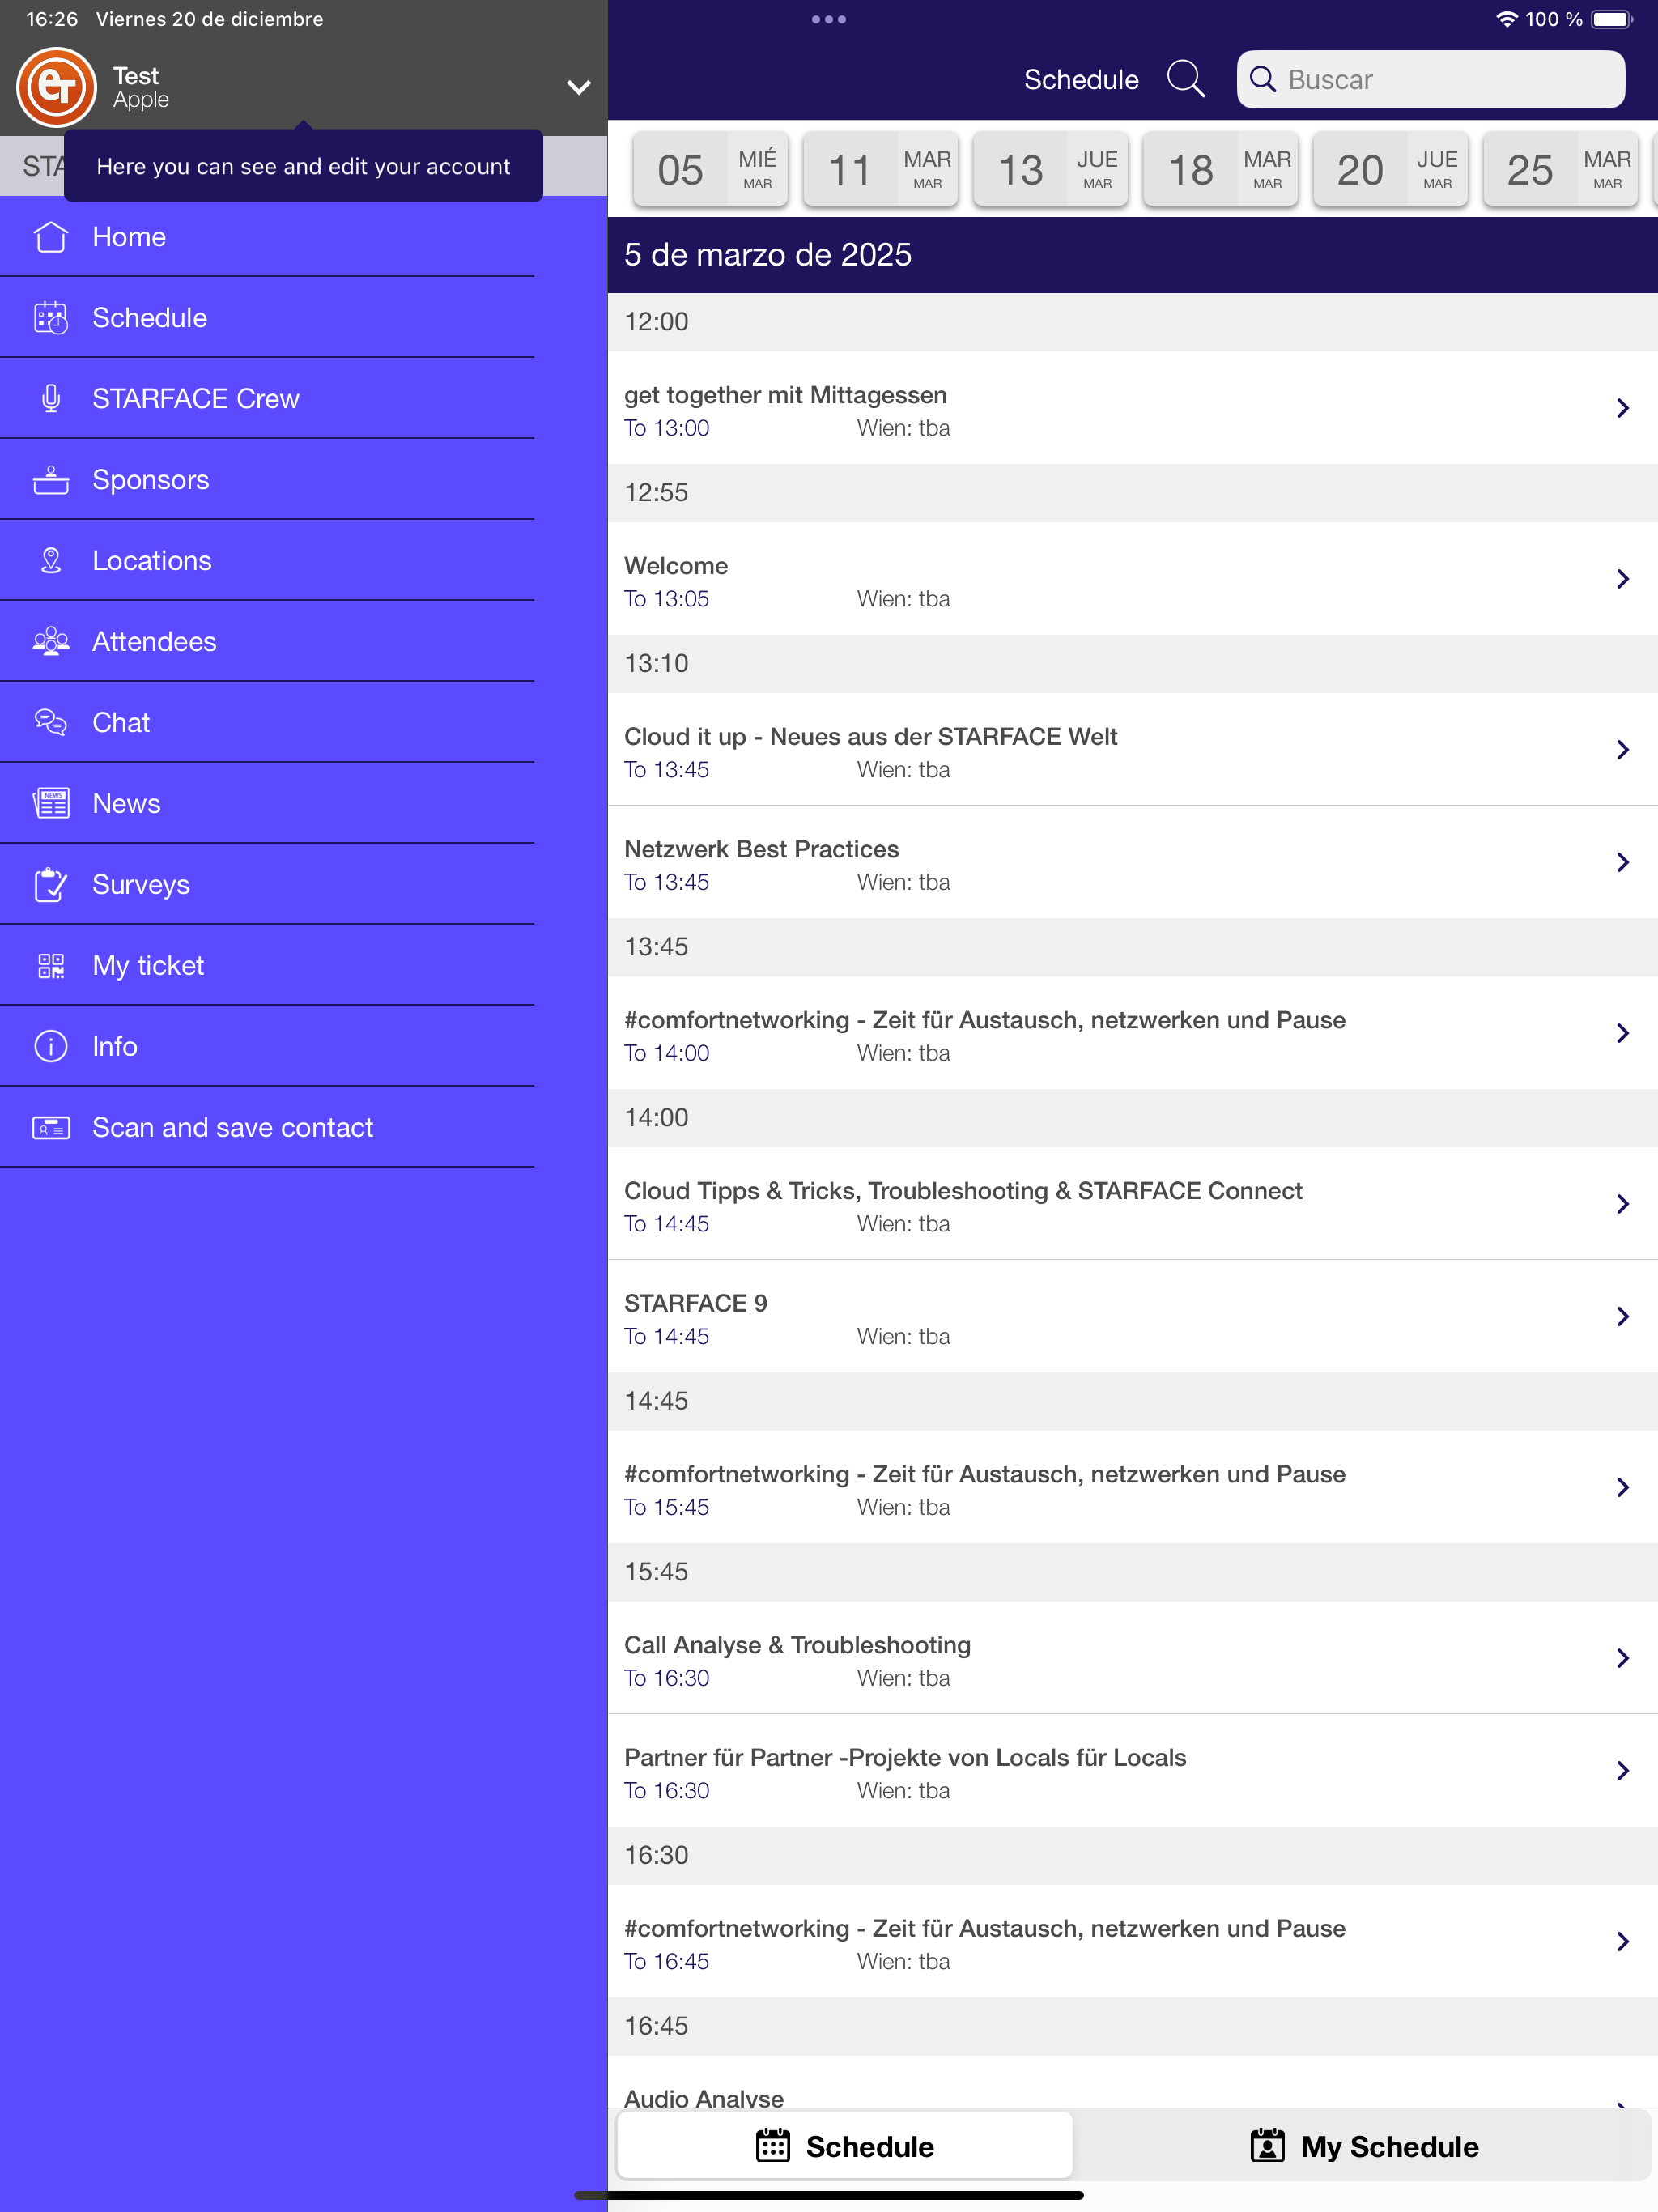The image size is (1658, 2212).
Task: Select the 05 MIÉ date tab
Action: (711, 169)
